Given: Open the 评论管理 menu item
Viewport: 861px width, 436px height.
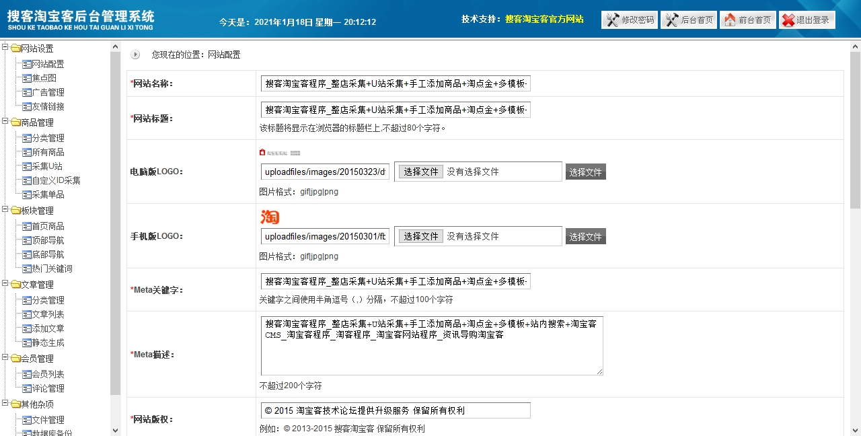Looking at the screenshot, I should click(48, 389).
